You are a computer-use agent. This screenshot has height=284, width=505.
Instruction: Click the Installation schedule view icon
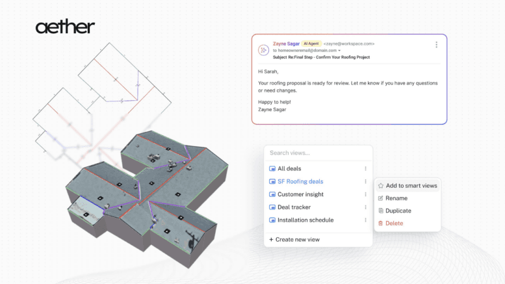point(272,220)
